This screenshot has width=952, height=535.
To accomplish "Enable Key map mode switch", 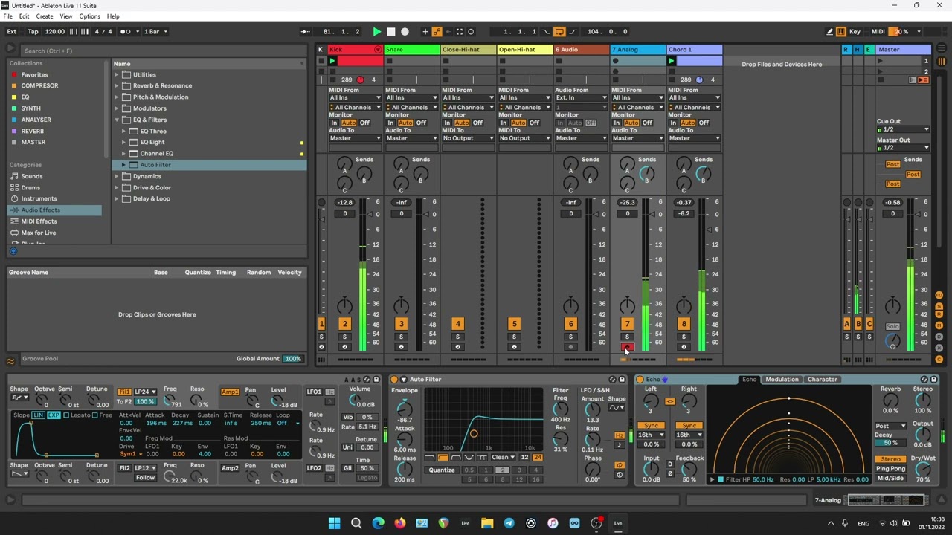I will click(x=855, y=32).
